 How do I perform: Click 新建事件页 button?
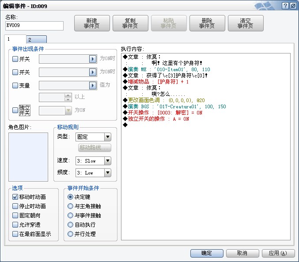[92, 23]
